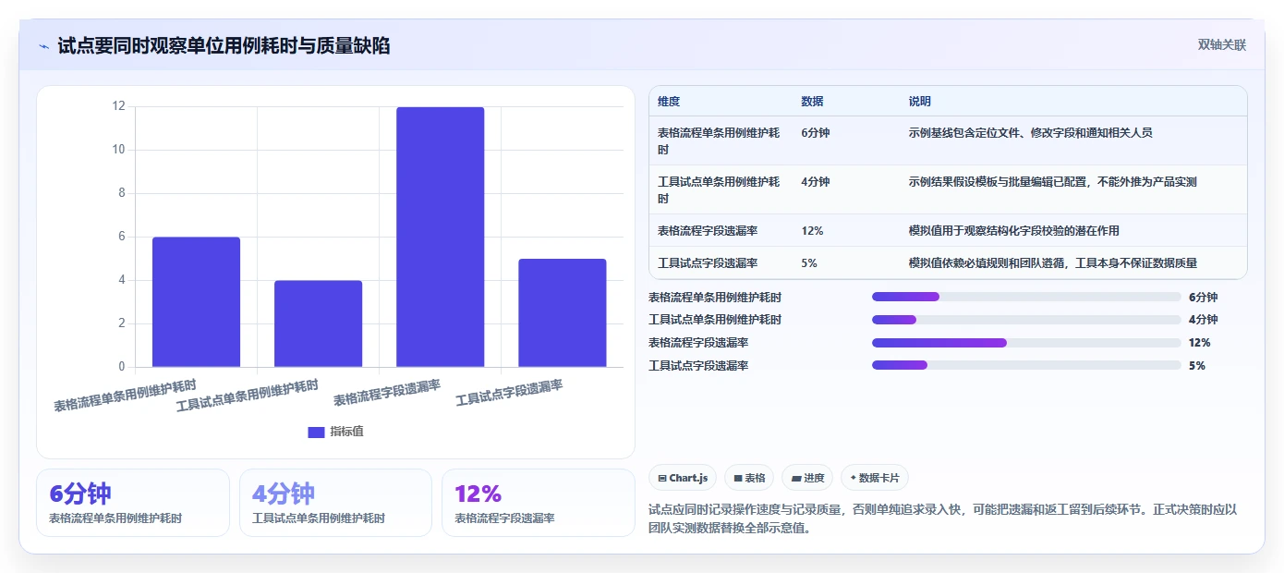Screen dimensions: 1284x573
Task: Click the 指标值 legend text
Action: (x=347, y=432)
